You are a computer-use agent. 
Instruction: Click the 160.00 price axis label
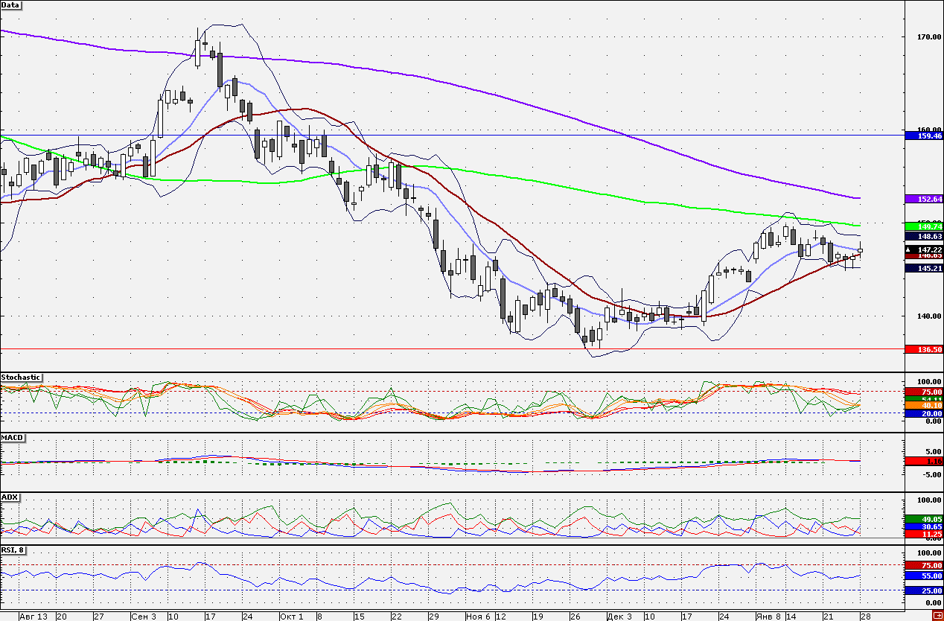pyautogui.click(x=930, y=130)
